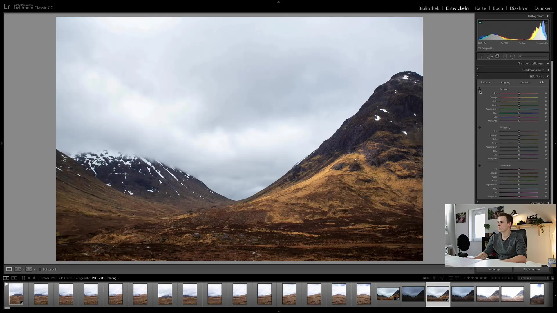Show the top panel arrow
The width and height of the screenshot is (557, 313).
278,2
